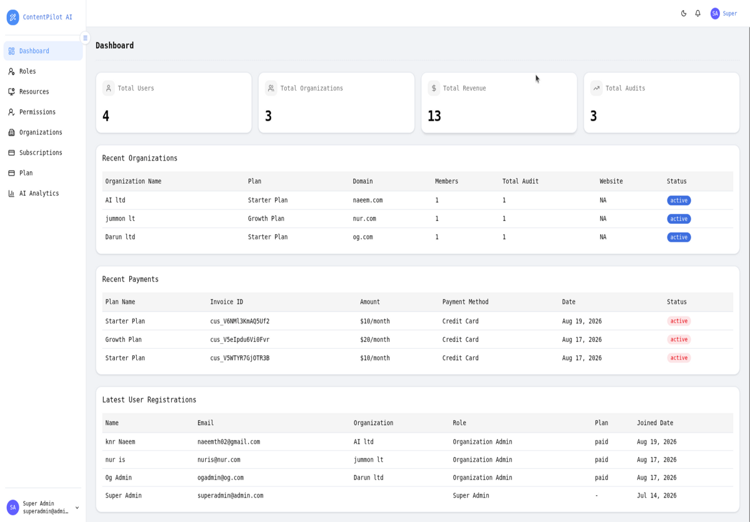Screen dimensions: 750x522
Task: Click the $20/month amount
Action: [375, 339]
